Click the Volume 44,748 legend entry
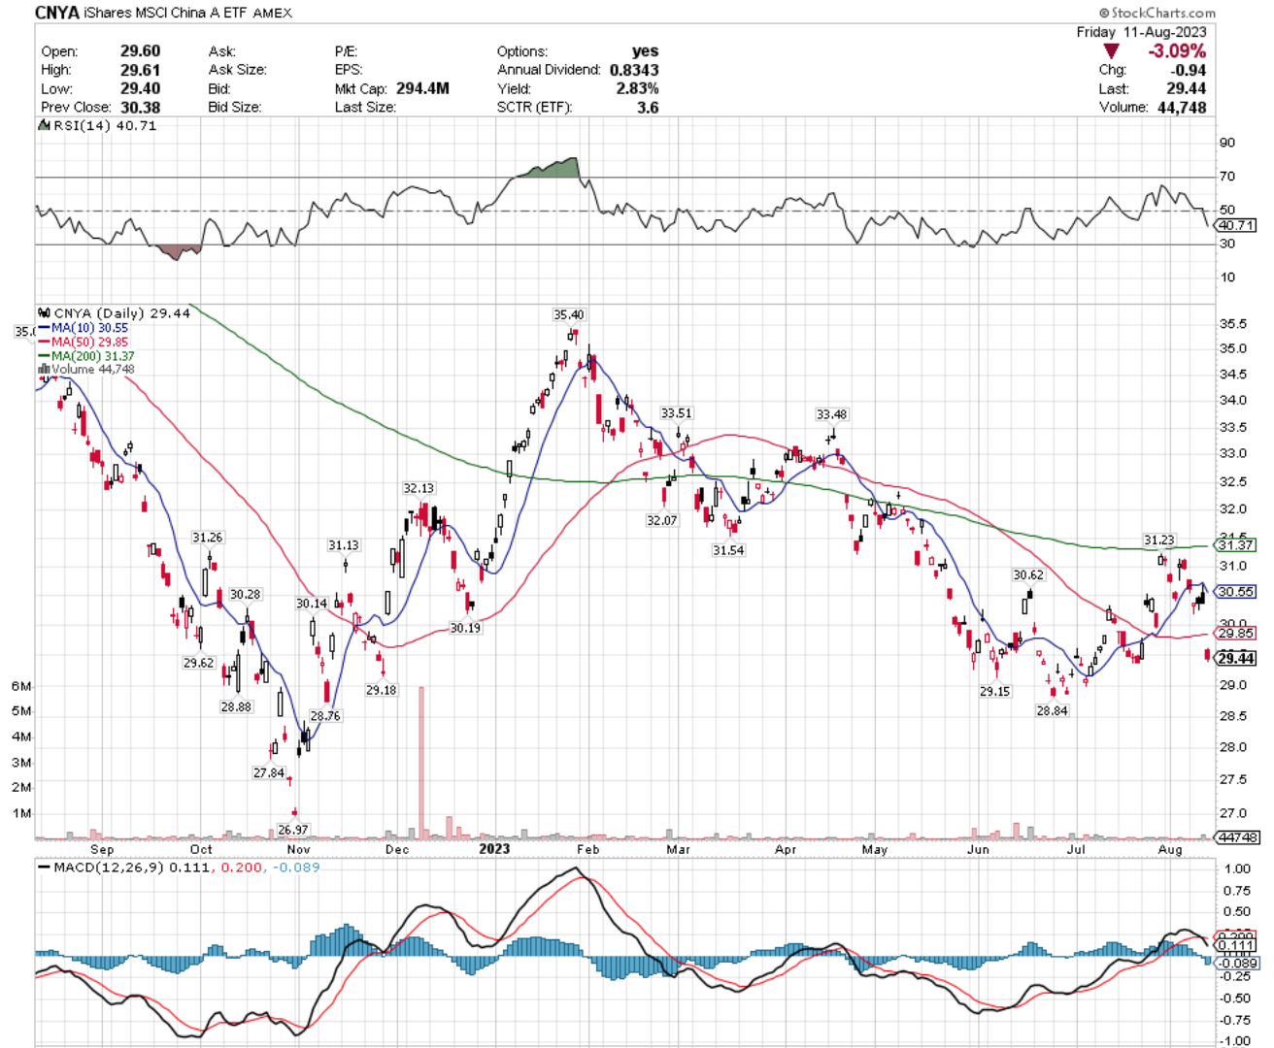 [x=86, y=370]
